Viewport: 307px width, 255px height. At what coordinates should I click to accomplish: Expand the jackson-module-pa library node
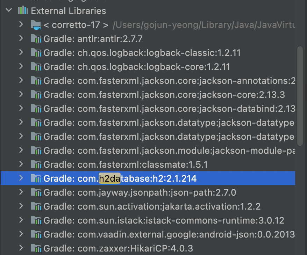tap(21, 150)
